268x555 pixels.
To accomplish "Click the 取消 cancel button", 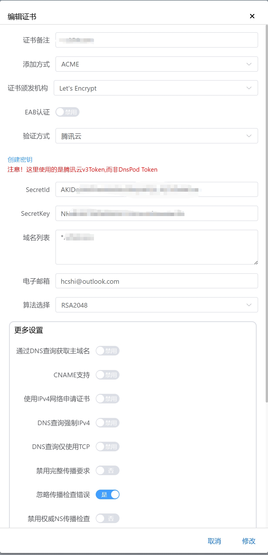I will click(214, 541).
